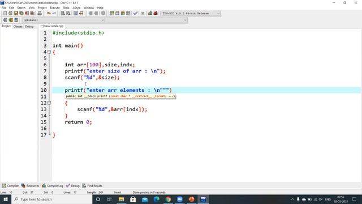Collapse the code fold at line 12
Viewport: 362px width, 204px height.
[49, 103]
